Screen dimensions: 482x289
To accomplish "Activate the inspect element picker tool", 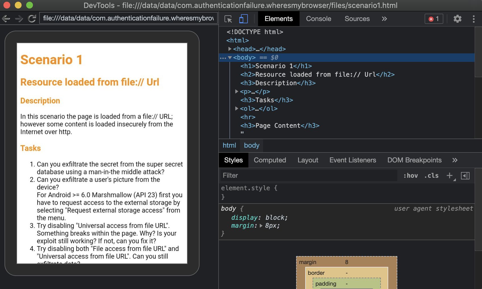I will click(x=228, y=19).
